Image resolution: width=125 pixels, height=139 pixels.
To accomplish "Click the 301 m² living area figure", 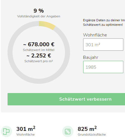I will coord(26,129).
